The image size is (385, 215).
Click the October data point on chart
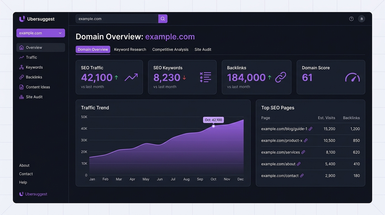coord(213,126)
